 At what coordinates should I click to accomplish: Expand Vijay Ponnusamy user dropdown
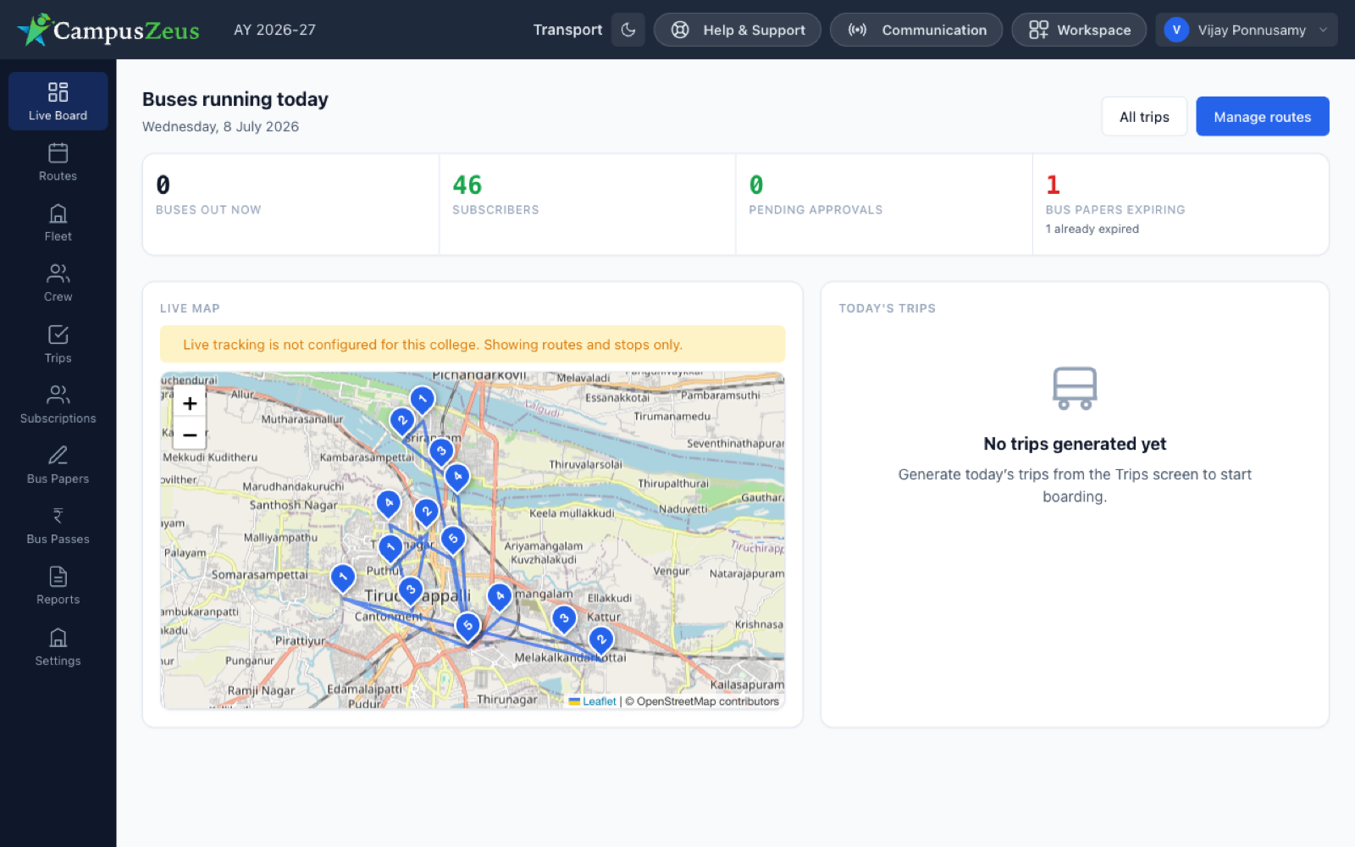pos(1247,30)
